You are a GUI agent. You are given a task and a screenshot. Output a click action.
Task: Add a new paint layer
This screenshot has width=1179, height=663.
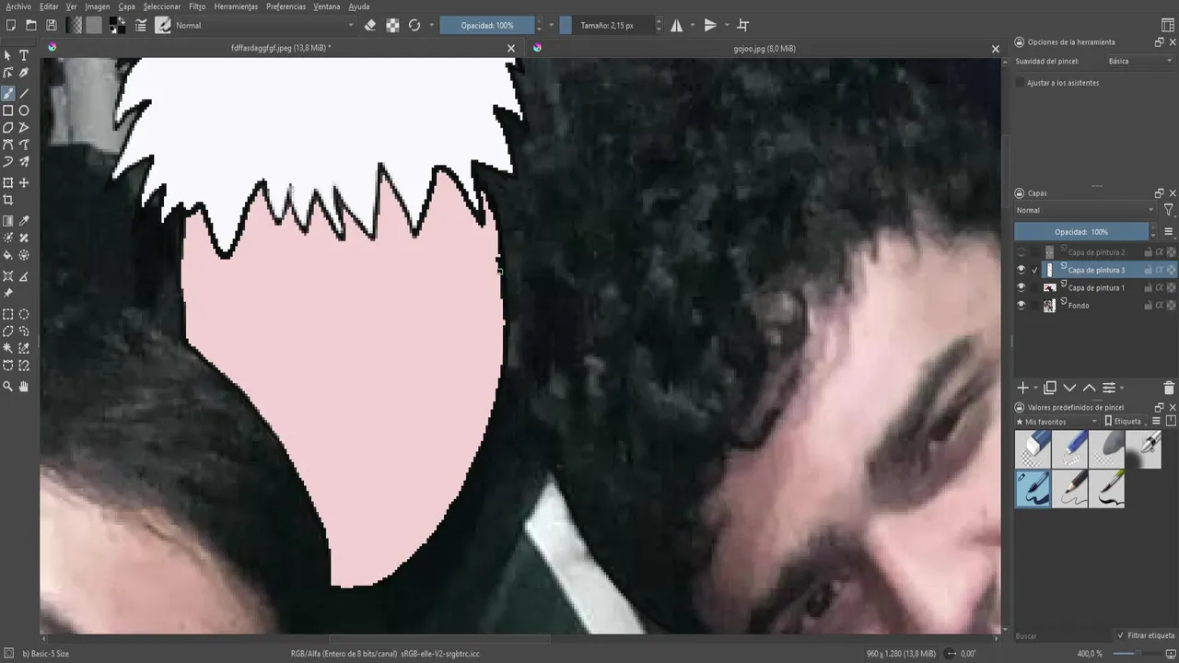1022,388
